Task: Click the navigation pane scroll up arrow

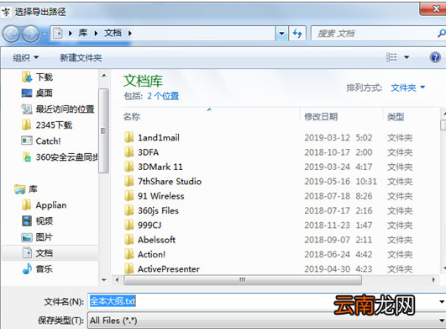Action: pos(104,76)
